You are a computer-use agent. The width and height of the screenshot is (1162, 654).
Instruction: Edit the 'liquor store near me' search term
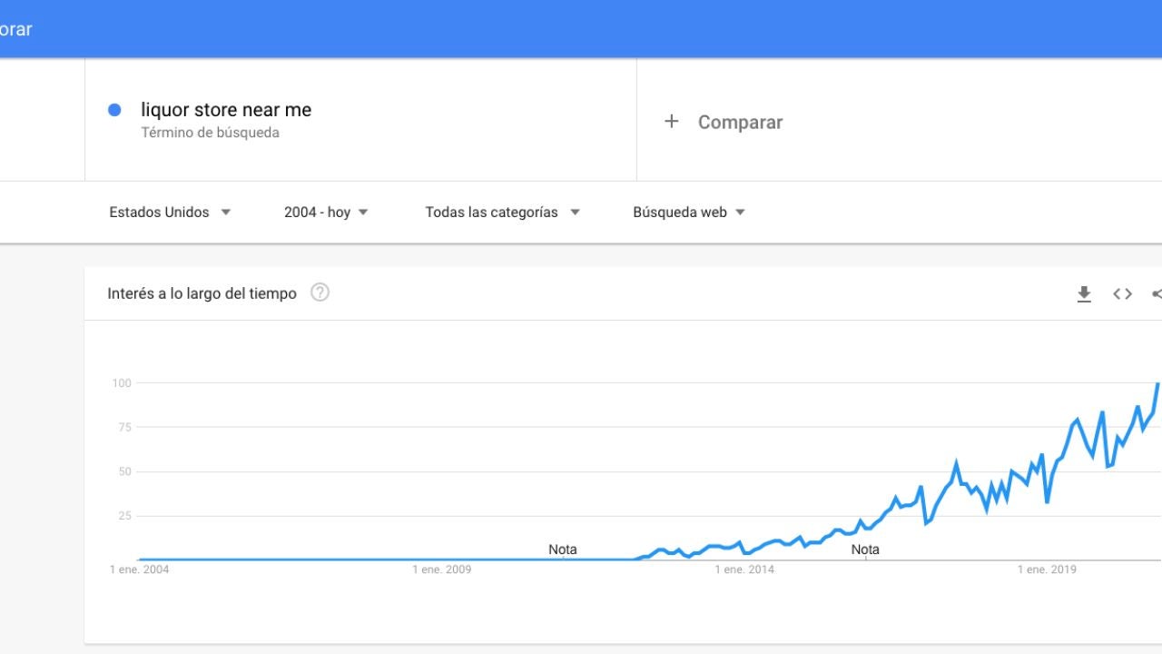coord(226,110)
